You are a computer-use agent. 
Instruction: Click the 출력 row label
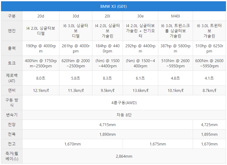[12, 48]
